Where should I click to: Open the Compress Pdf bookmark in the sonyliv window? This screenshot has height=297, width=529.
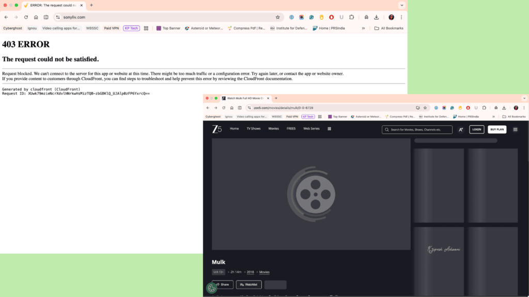point(246,28)
